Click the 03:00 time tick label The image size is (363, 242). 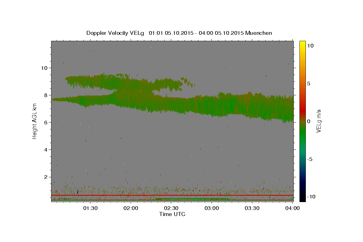(211, 208)
